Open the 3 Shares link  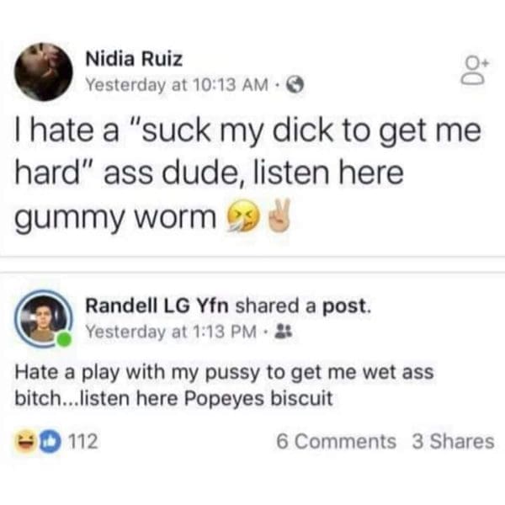(453, 441)
